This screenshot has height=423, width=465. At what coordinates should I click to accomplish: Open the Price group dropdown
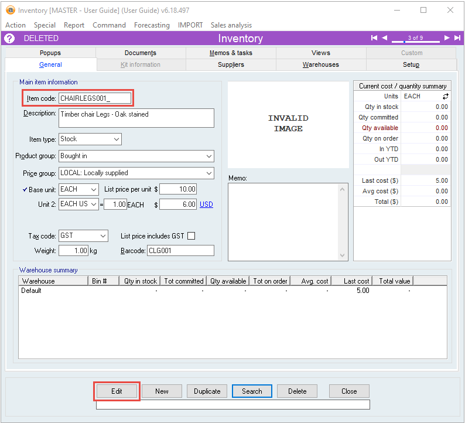point(209,173)
